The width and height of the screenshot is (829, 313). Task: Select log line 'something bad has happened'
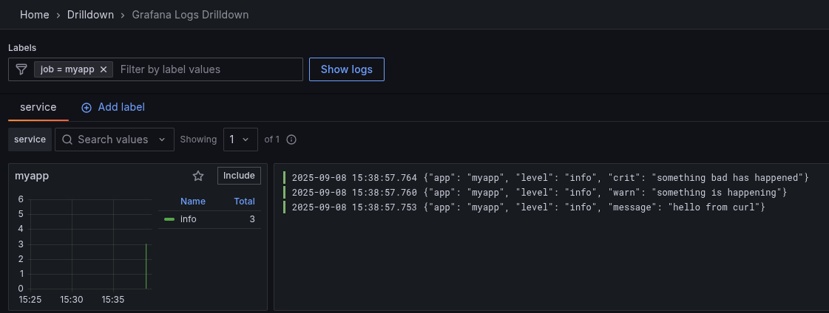tap(550, 177)
